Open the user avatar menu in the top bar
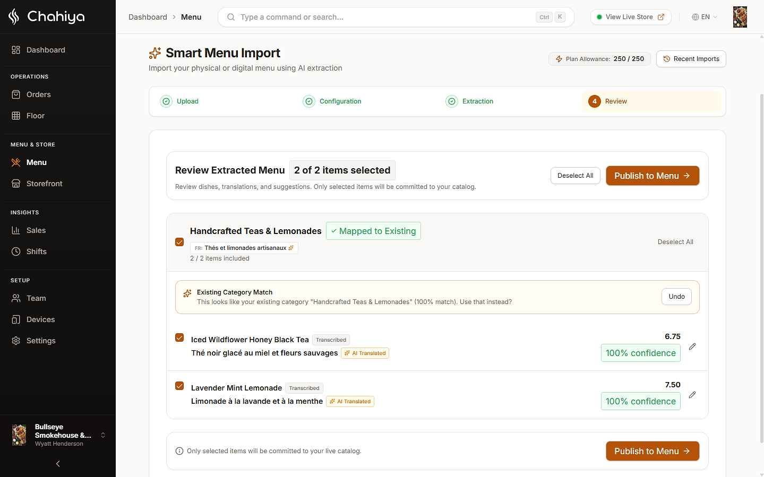 pyautogui.click(x=740, y=17)
